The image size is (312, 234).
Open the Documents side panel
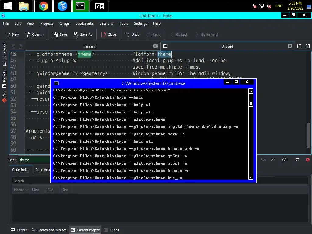click(4, 54)
